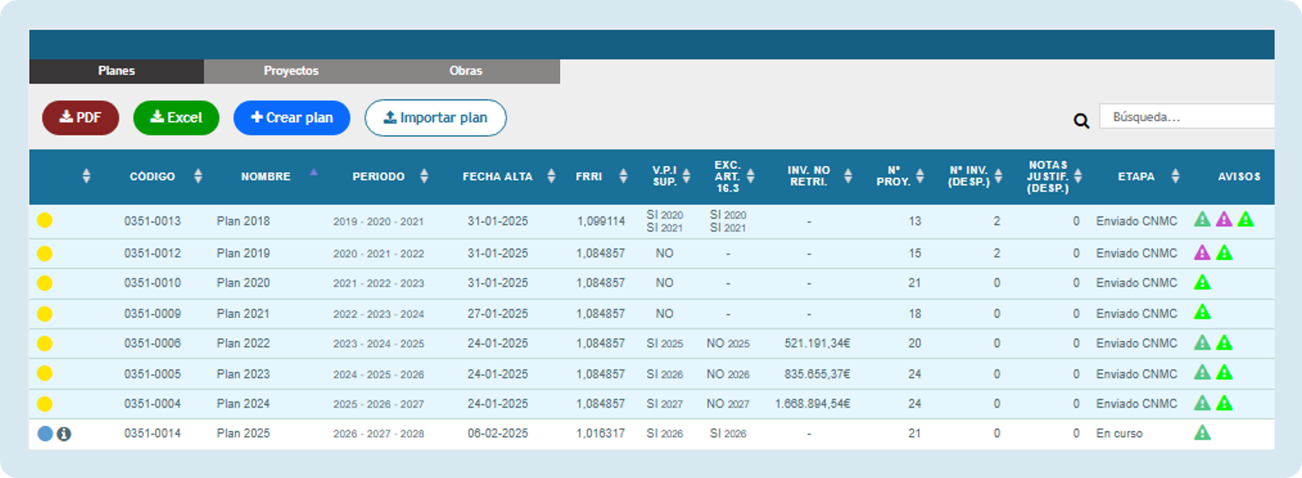
Task: Click the last warning triangle for Plan 2024
Action: 1224,403
